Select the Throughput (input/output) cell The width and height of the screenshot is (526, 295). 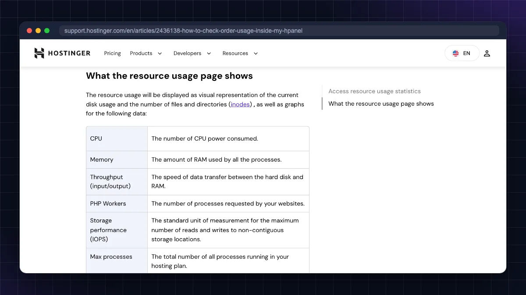coord(117,181)
